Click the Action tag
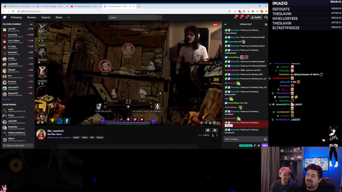This screenshot has height=192, width=342. (84, 138)
